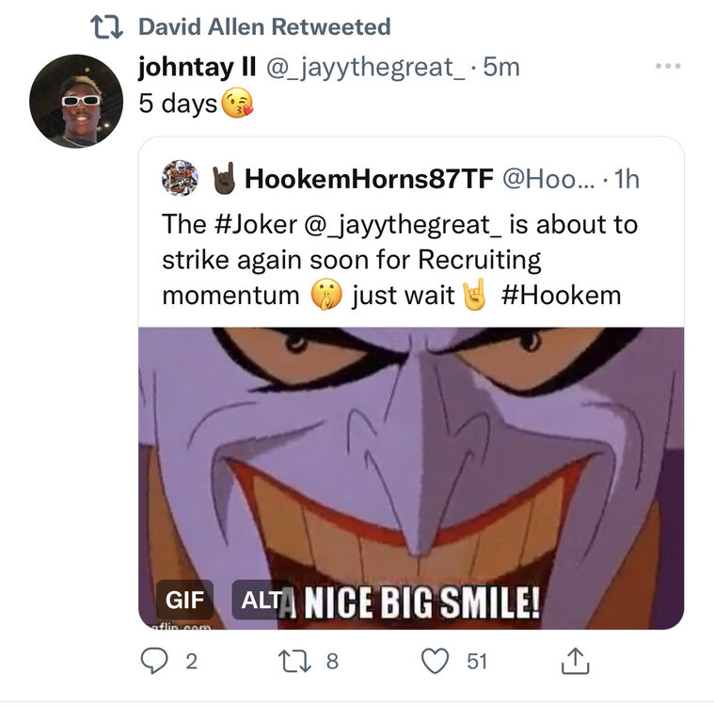
Task: Open the #Hookem hashtag
Action: pos(562,295)
